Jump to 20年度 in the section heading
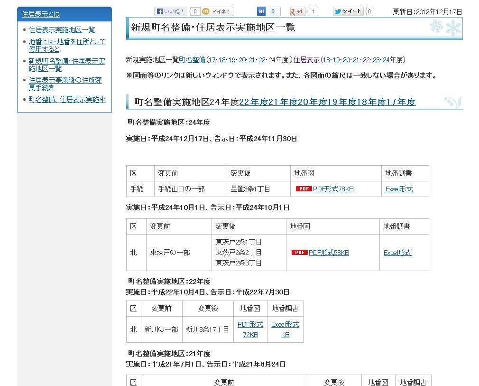 (313, 102)
